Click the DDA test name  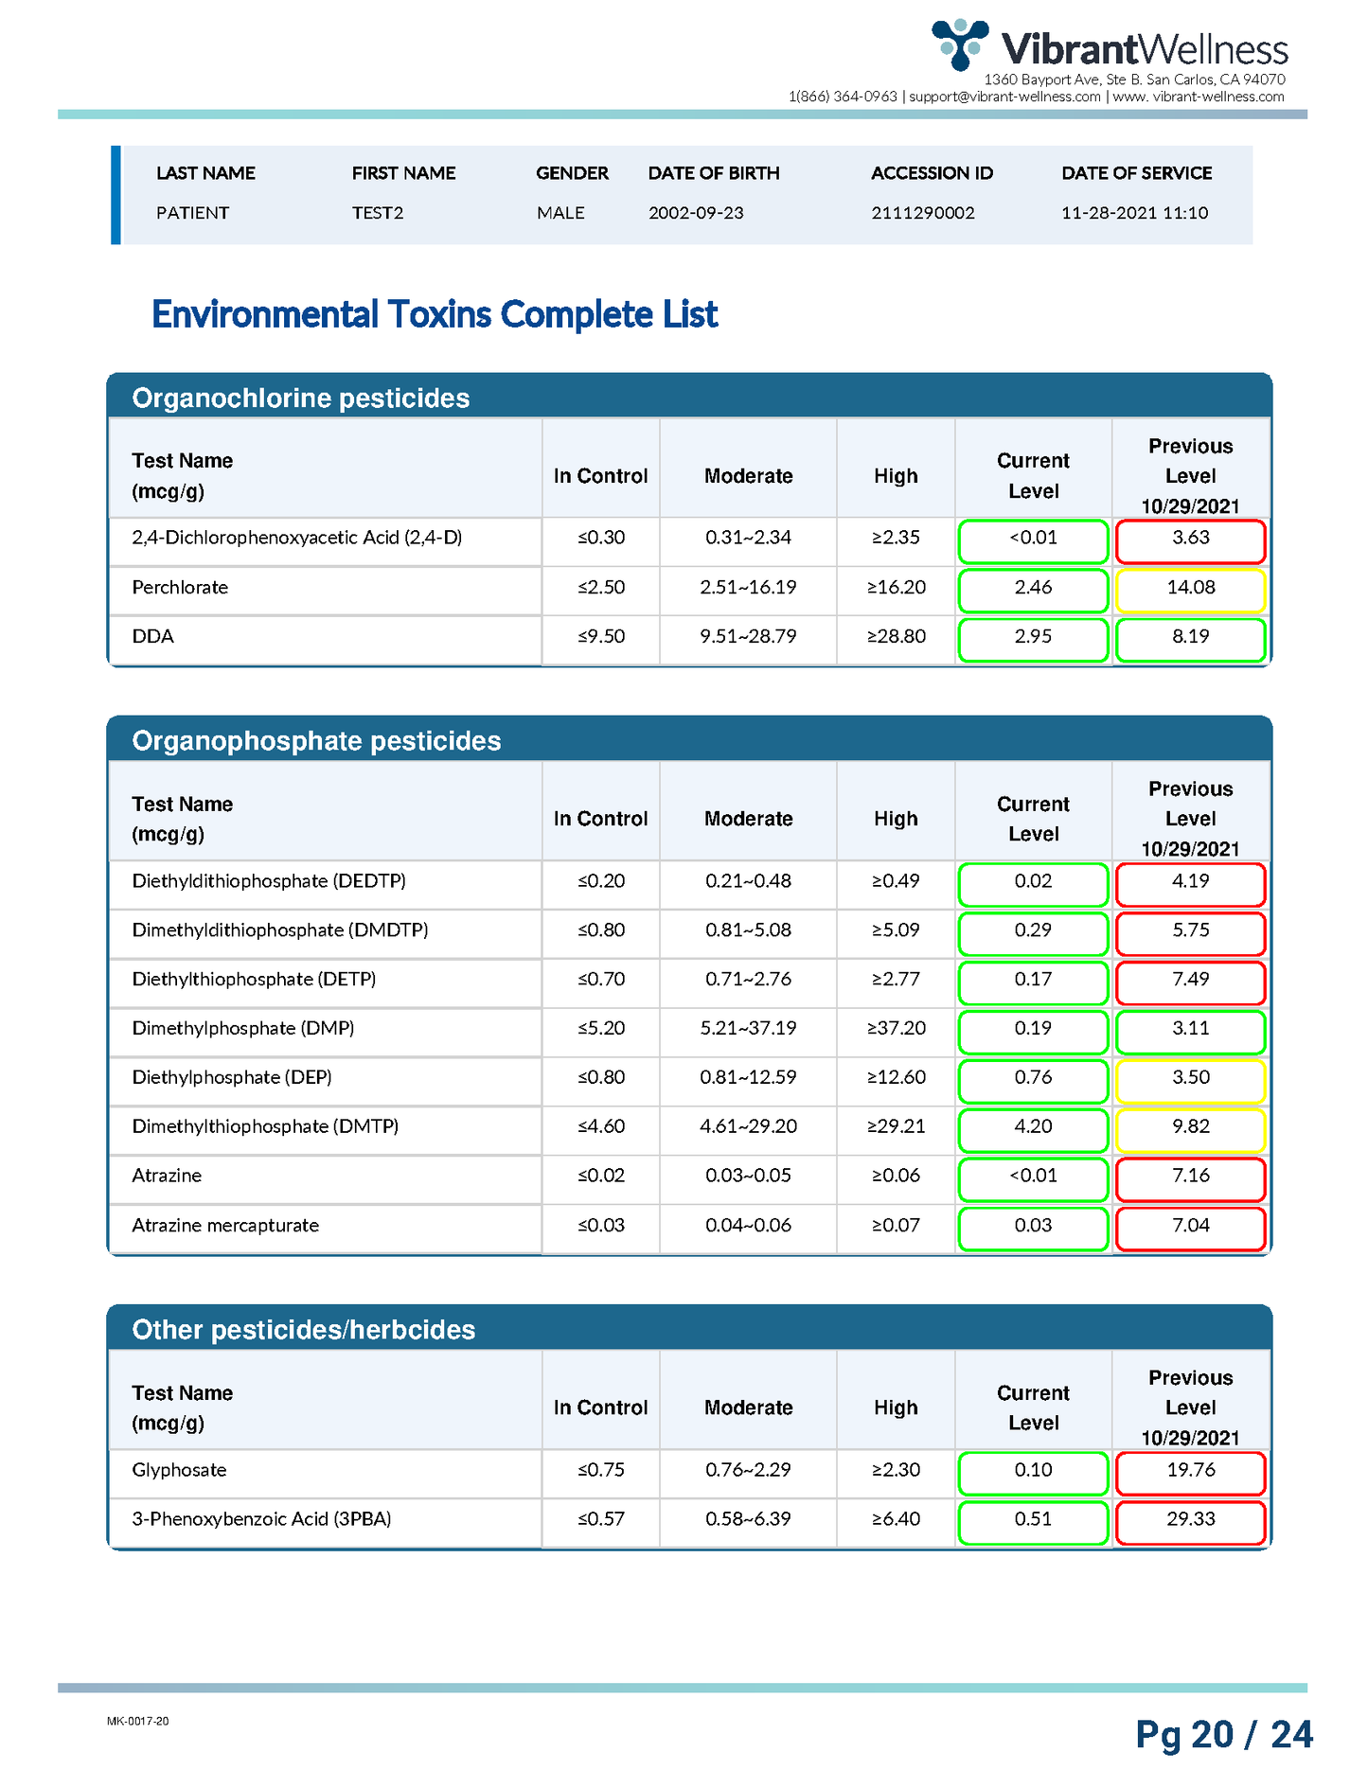tap(153, 636)
